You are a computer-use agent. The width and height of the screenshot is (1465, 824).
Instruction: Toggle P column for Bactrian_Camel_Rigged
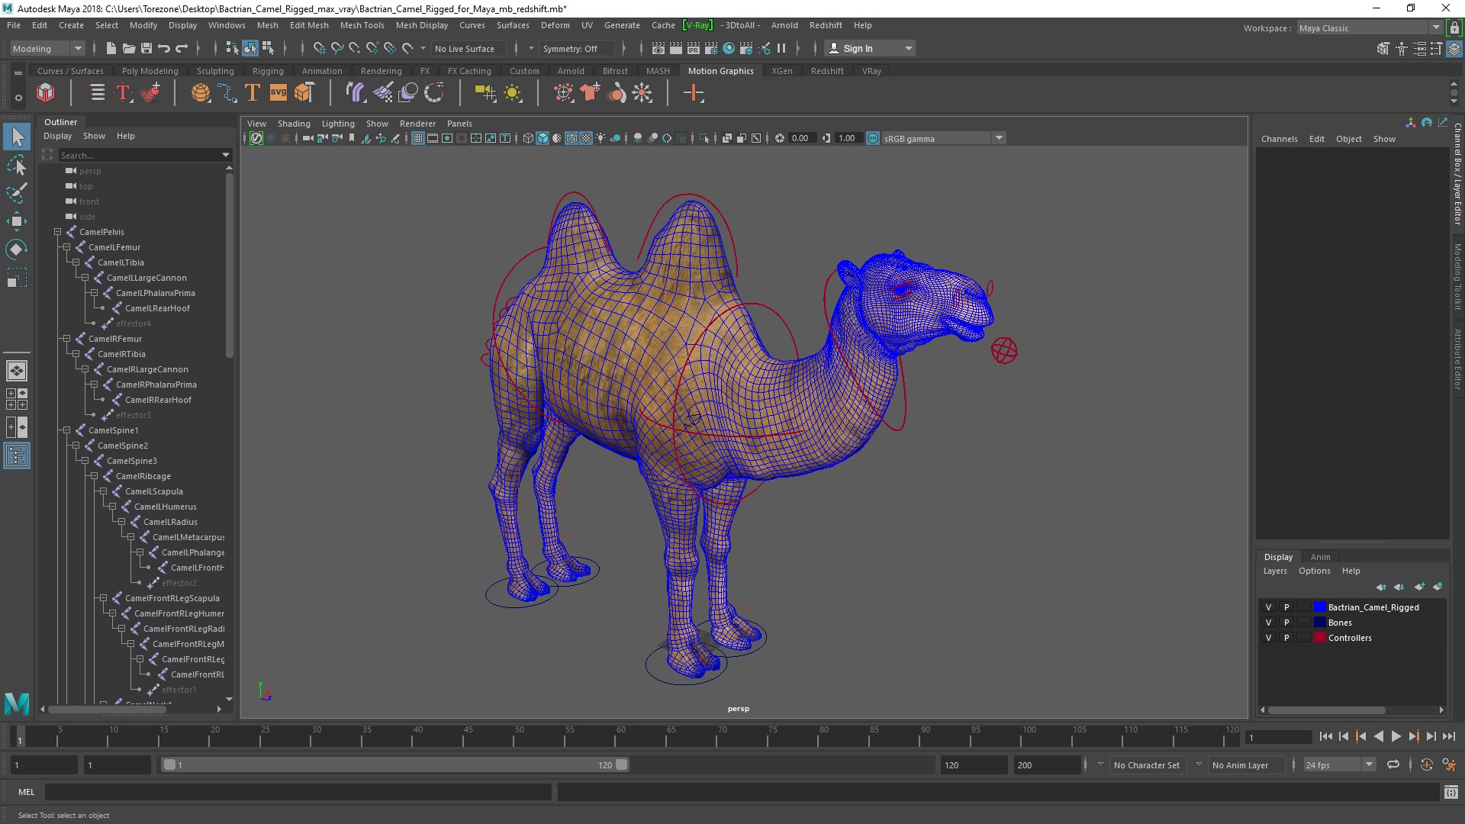1286,607
